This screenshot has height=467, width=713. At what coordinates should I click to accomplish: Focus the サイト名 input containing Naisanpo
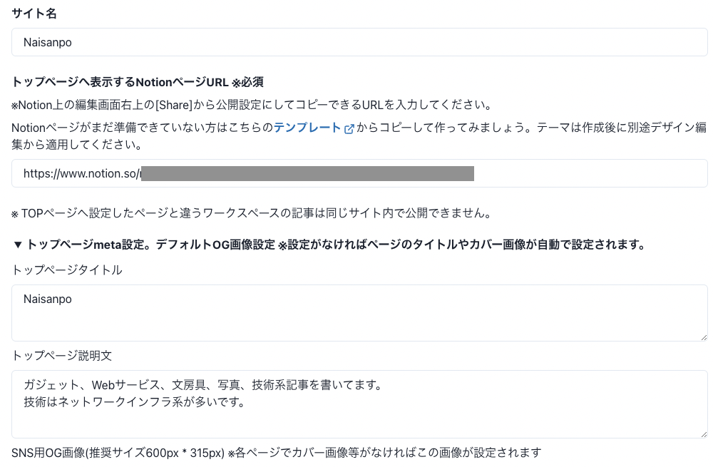click(359, 42)
